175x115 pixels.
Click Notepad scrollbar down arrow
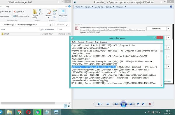162,86
